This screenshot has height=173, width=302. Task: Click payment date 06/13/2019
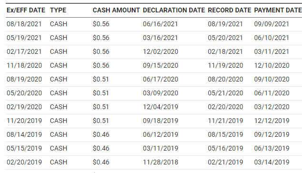point(272,148)
